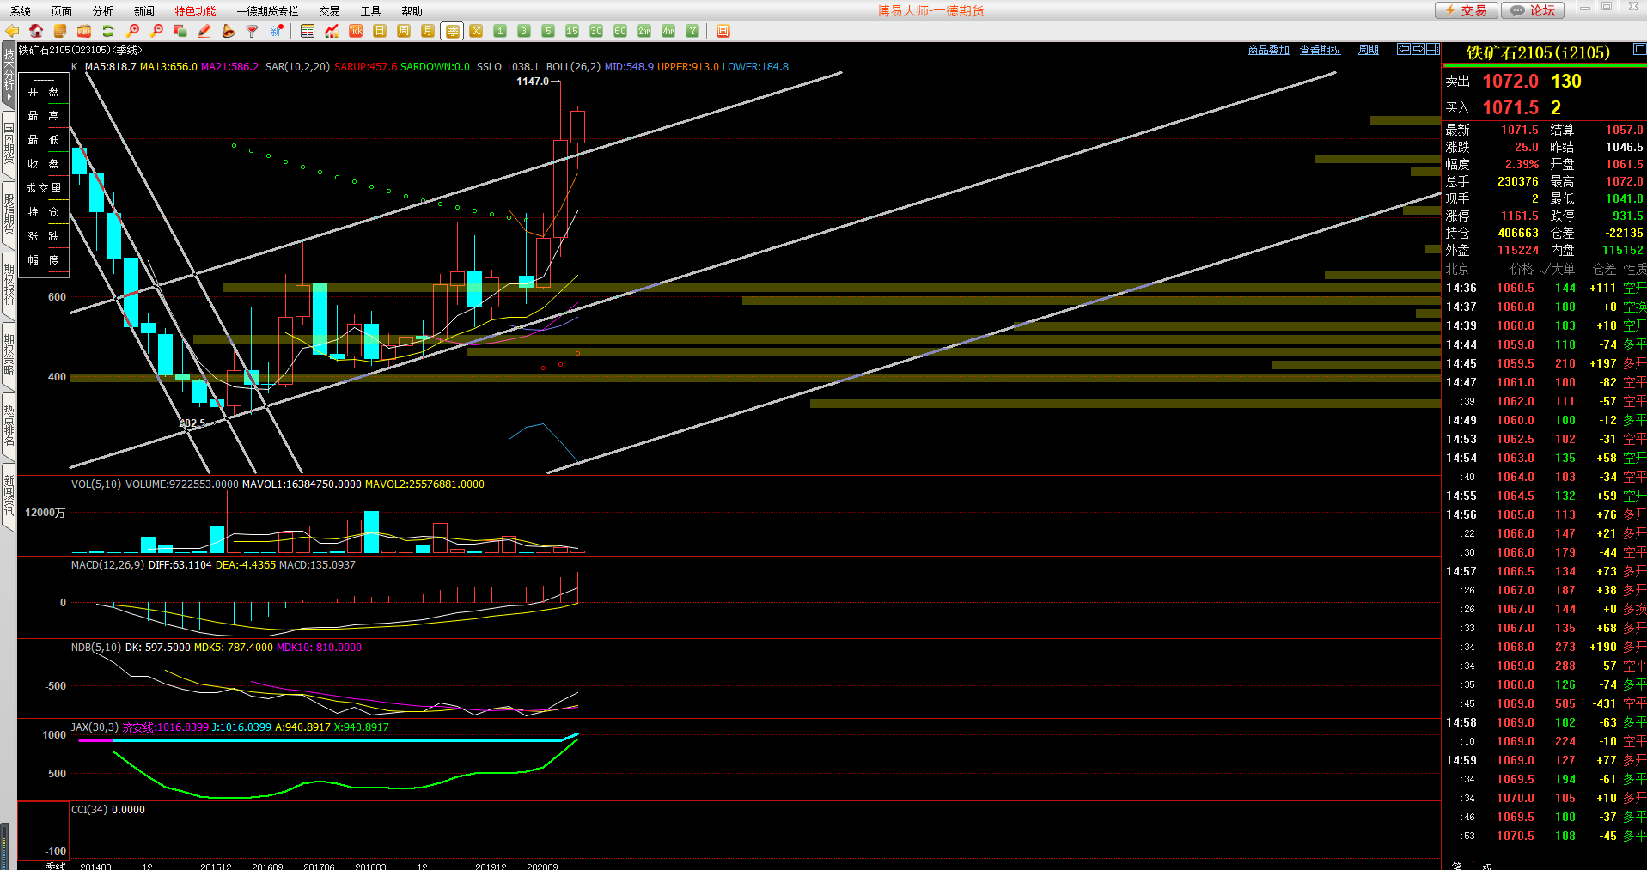Viewport: 1647px width, 870px height.
Task: Click the orange X period icon
Action: (x=476, y=31)
